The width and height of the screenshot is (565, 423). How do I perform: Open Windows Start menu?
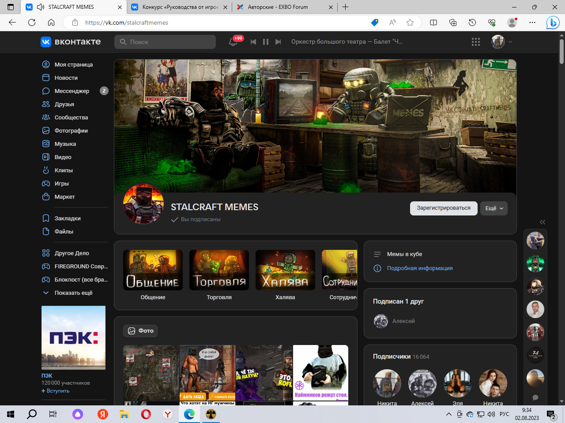[11, 414]
